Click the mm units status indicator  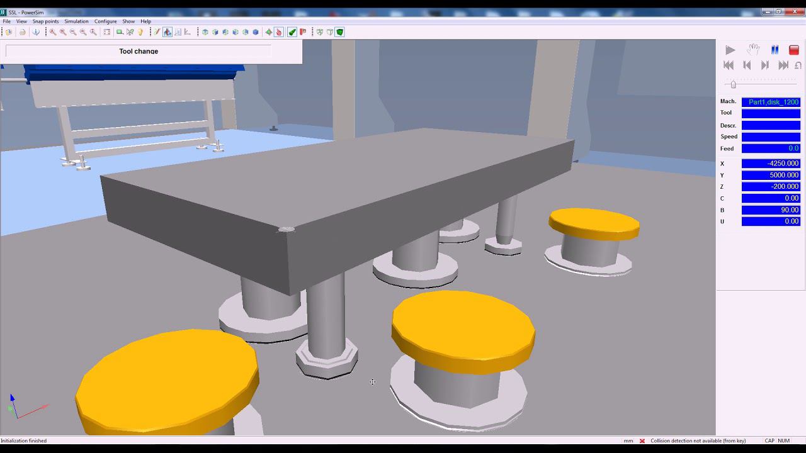click(x=628, y=441)
